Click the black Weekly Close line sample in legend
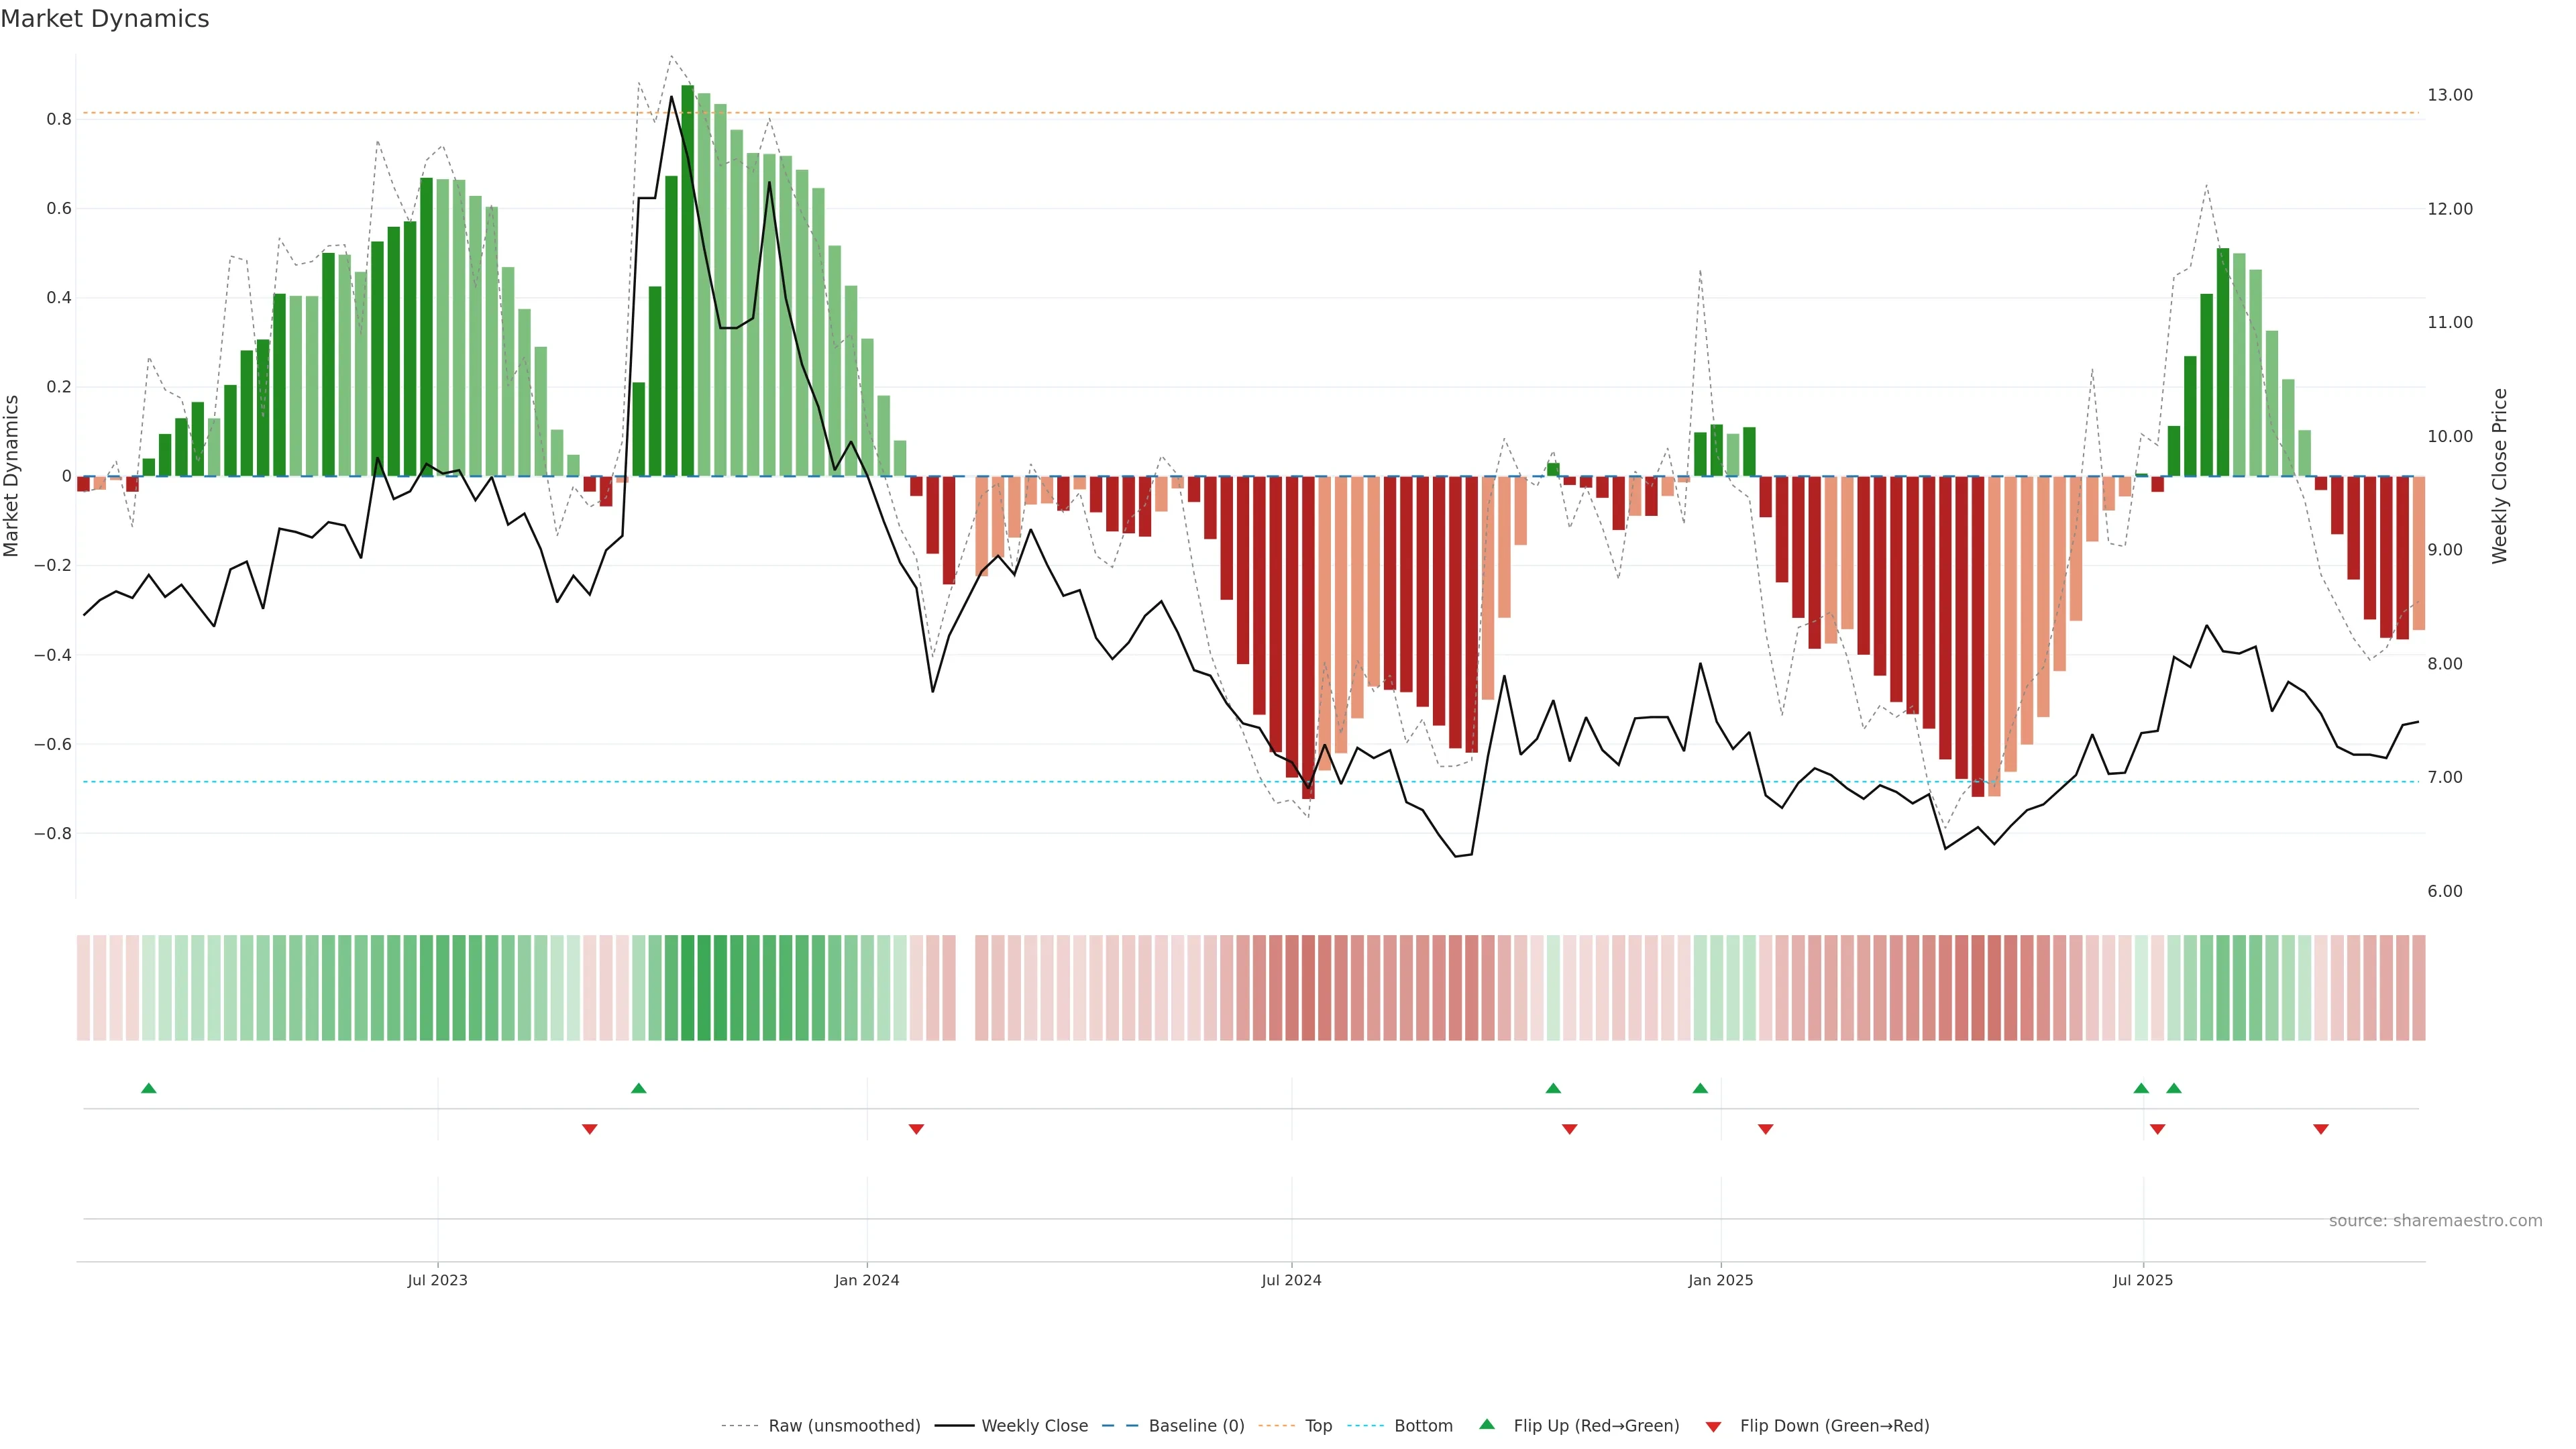 click(954, 1426)
